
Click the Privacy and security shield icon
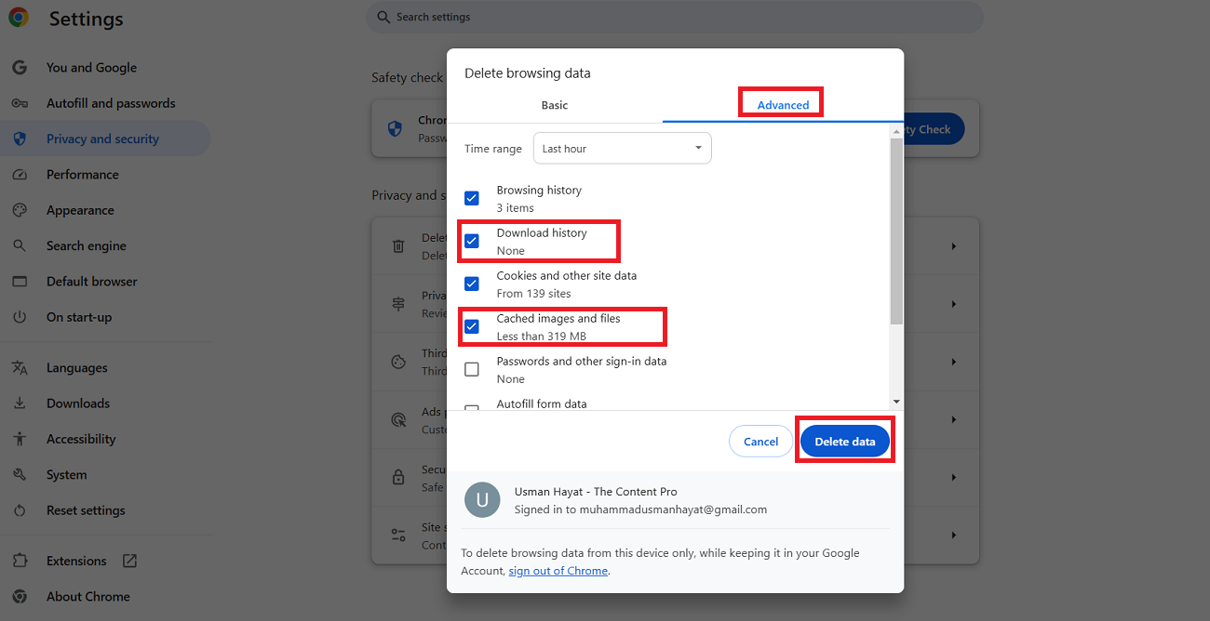[x=20, y=139]
